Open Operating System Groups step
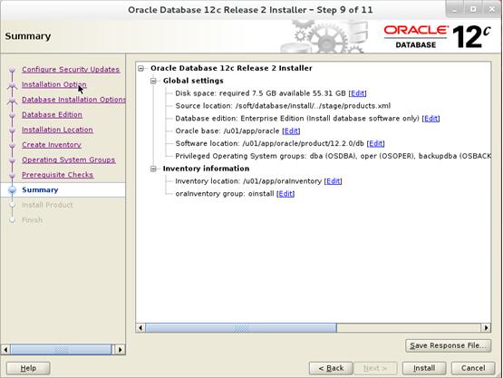Image resolution: width=503 pixels, height=378 pixels. click(x=68, y=160)
